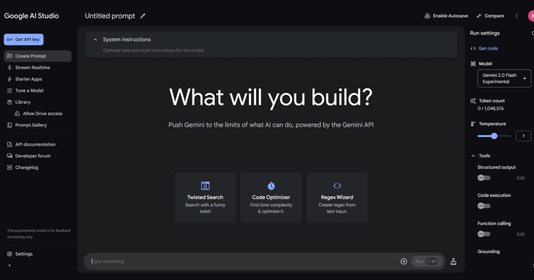Collapse the Tools section in Run settings
This screenshot has height=280, width=534.
tap(473, 155)
